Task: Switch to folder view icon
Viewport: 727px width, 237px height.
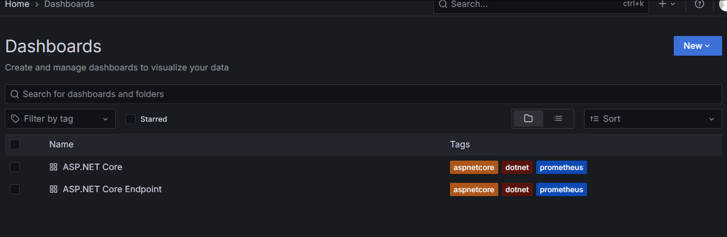Action: point(528,119)
